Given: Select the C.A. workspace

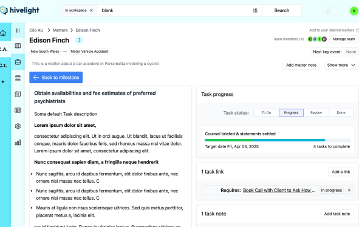Looking at the screenshot, I should point(4,49).
